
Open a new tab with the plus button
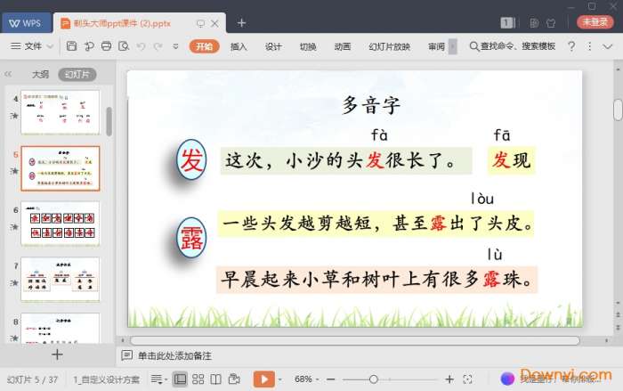point(241,23)
